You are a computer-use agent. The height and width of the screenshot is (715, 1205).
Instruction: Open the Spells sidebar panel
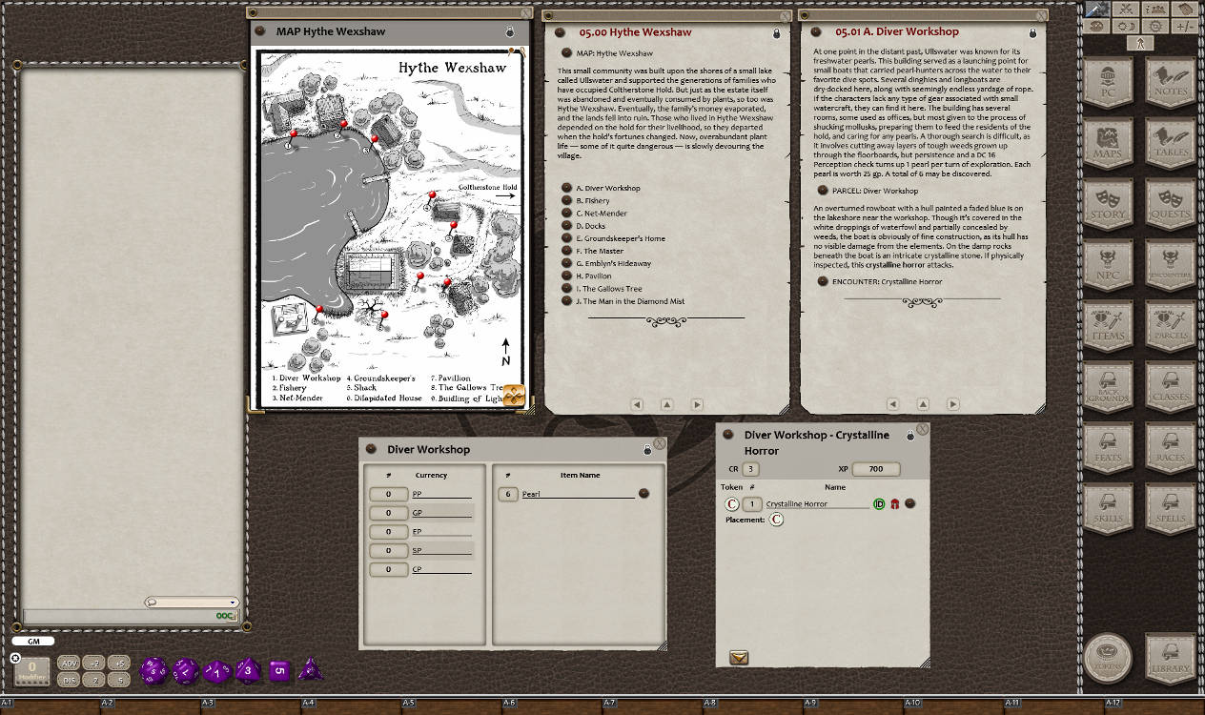coord(1169,508)
